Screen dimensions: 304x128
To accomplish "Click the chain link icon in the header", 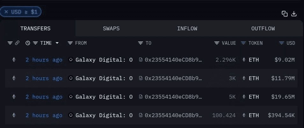I will (x=17, y=43).
